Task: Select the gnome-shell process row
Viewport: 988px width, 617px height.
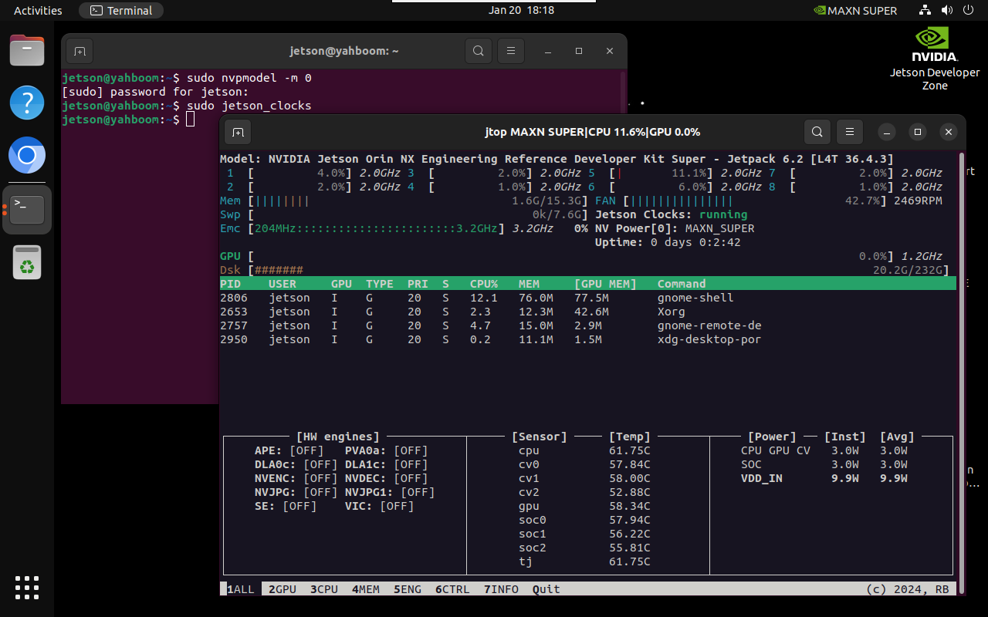Action: [587, 298]
